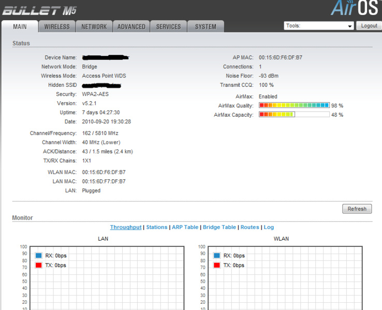Click the Refresh button
Image resolution: width=382 pixels, height=310 pixels.
(357, 209)
